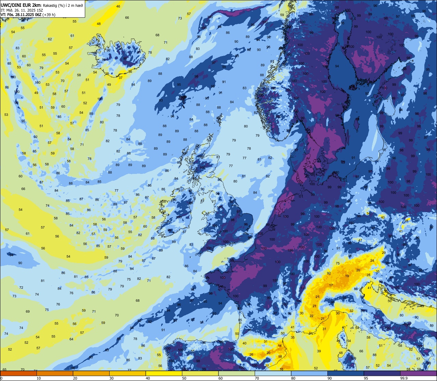This screenshot has width=437, height=381.
Task: Click the 80–90 blue legend segment
Action: pos(309,373)
